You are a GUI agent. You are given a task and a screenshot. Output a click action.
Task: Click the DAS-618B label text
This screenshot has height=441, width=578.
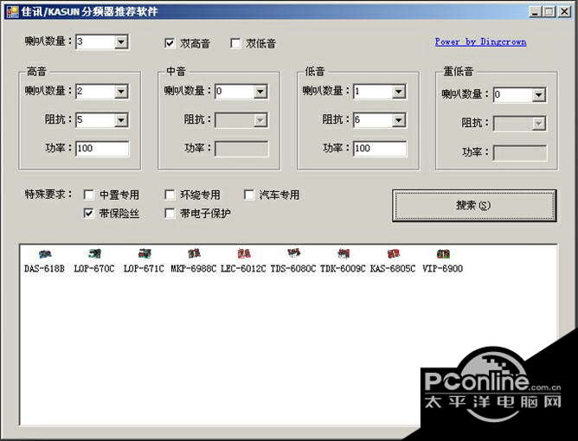[x=44, y=269]
